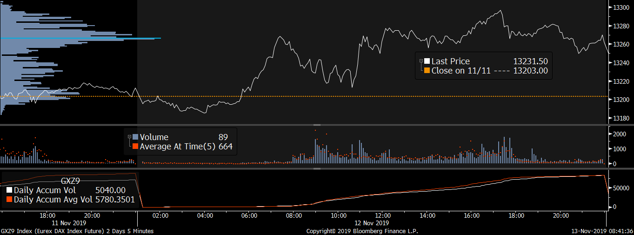The width and height of the screenshot is (634, 235).
Task: Click the 18:00 label under 11 Nov 2019
Action: pyautogui.click(x=48, y=215)
